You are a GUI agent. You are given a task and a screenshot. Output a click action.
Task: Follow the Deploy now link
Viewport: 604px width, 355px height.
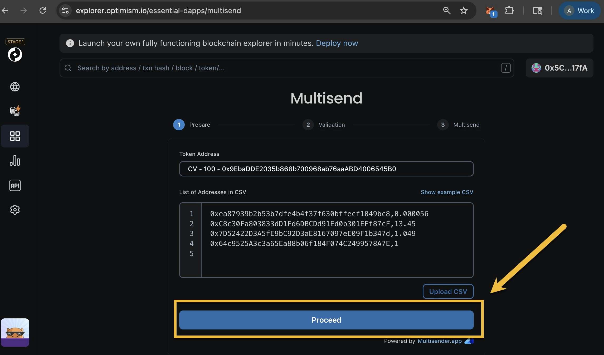coord(337,43)
